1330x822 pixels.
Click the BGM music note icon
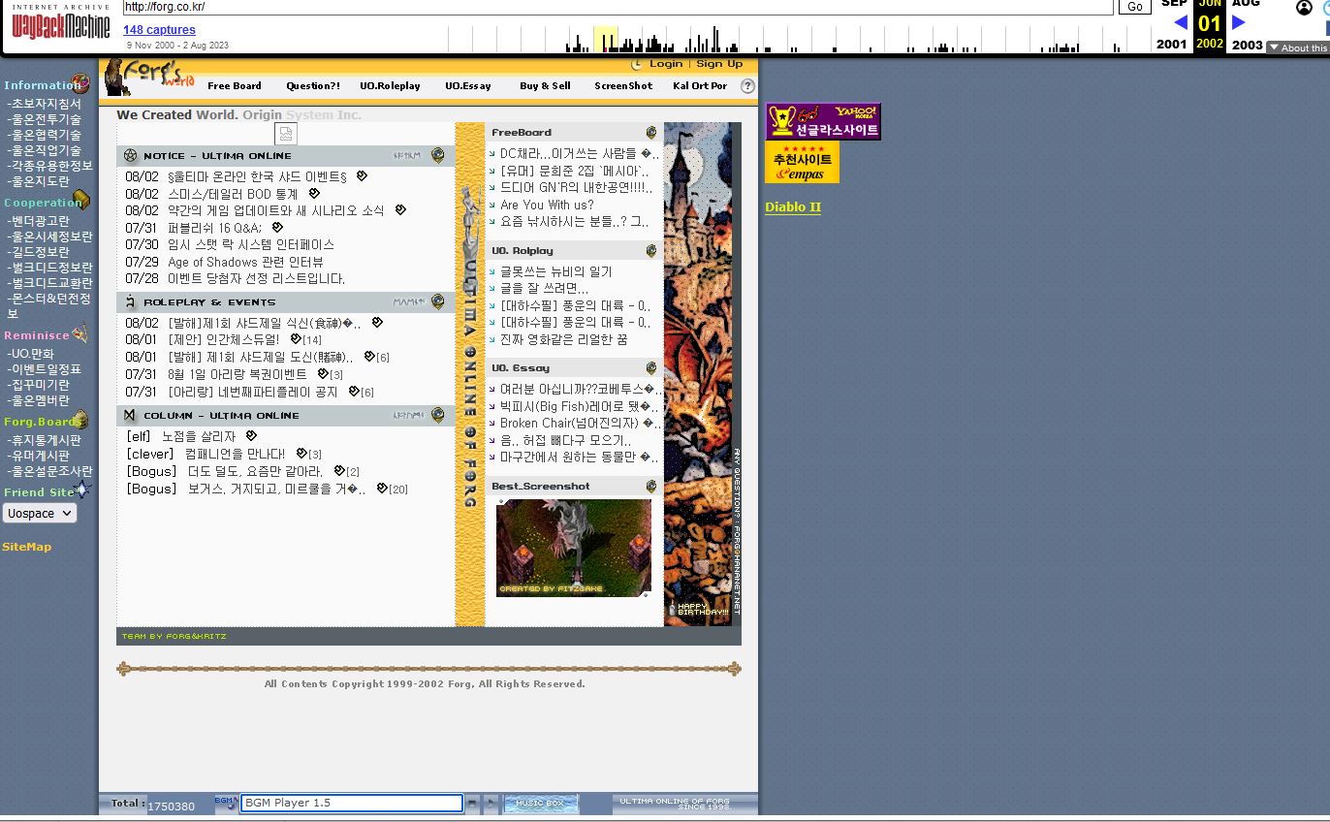(x=226, y=802)
